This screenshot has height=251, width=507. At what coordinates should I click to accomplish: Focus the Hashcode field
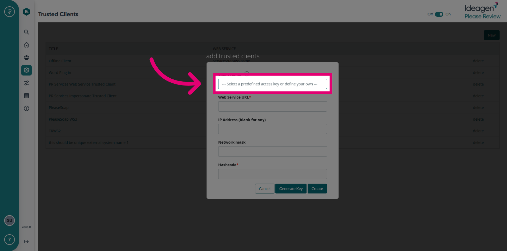tap(273, 174)
